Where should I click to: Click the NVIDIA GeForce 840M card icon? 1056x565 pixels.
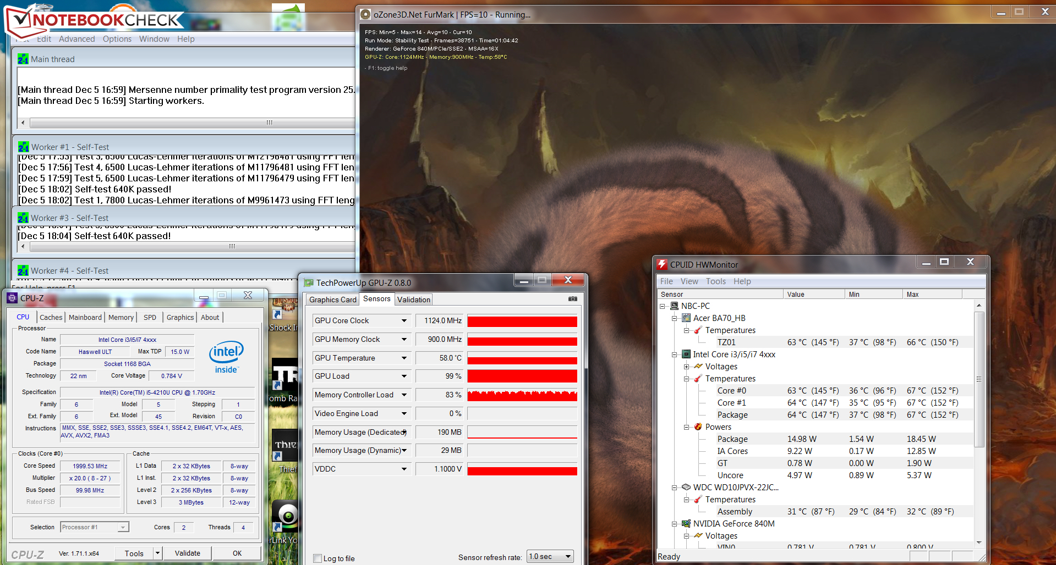point(686,523)
